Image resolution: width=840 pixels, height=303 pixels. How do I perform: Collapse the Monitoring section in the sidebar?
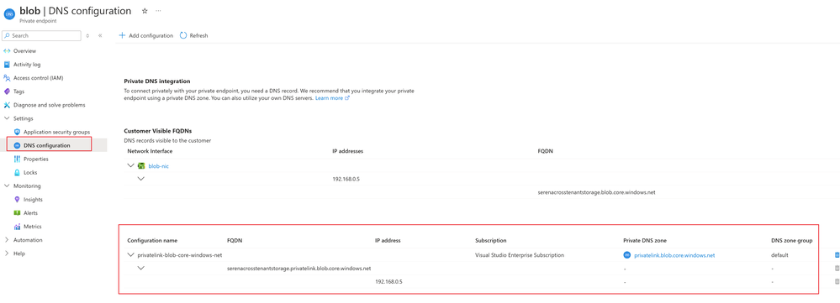pos(7,186)
